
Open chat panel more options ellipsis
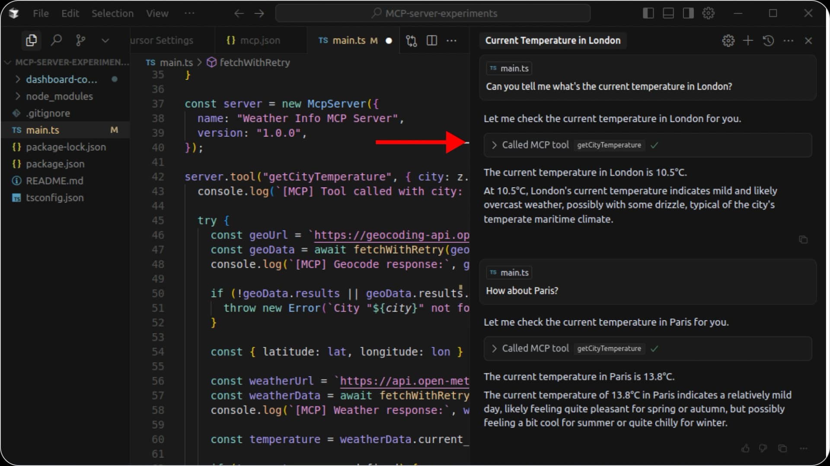tap(788, 41)
